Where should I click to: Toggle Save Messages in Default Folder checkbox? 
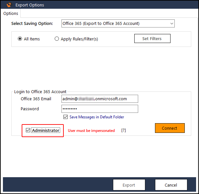click(65, 117)
